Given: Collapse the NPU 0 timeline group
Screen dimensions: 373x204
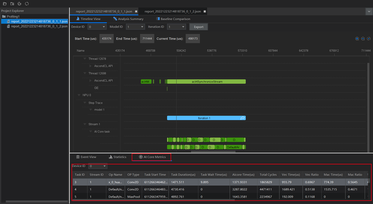Looking at the screenshot, I should [x=79, y=95].
